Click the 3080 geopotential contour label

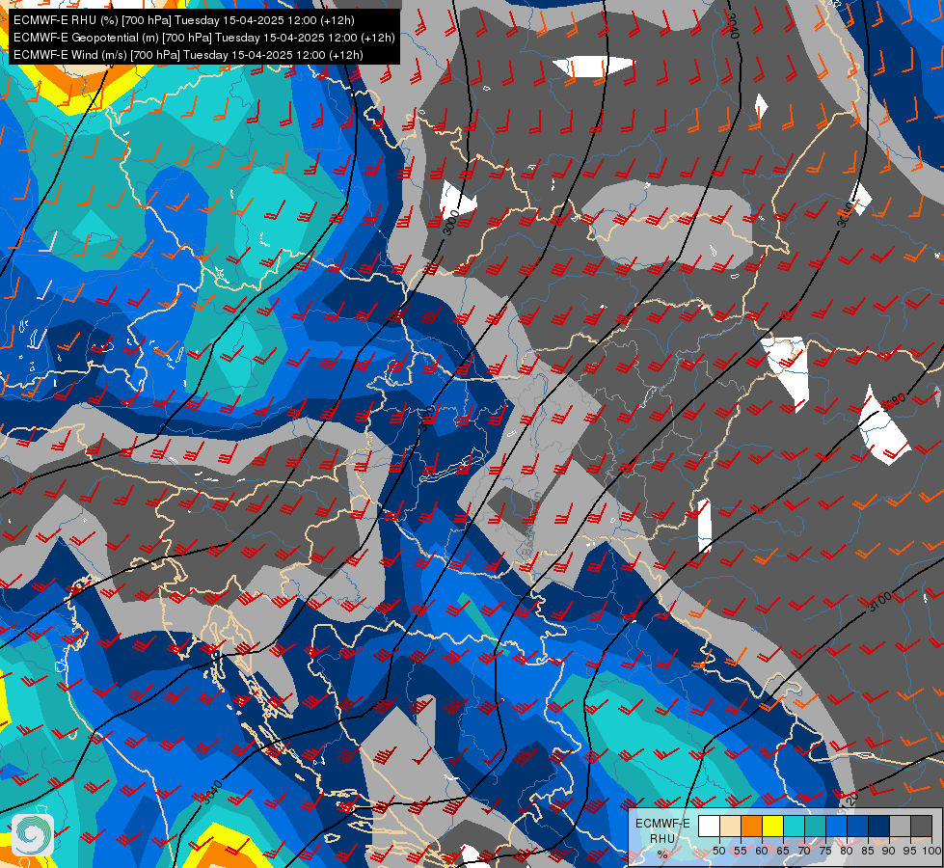click(895, 402)
